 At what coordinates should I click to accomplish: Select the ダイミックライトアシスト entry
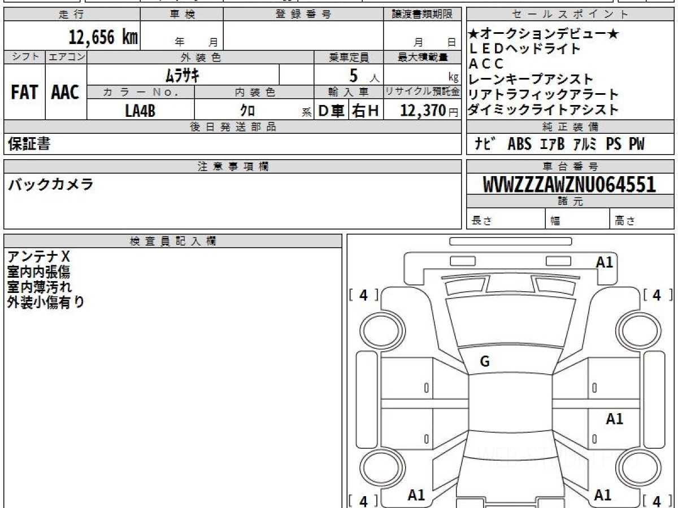point(544,110)
